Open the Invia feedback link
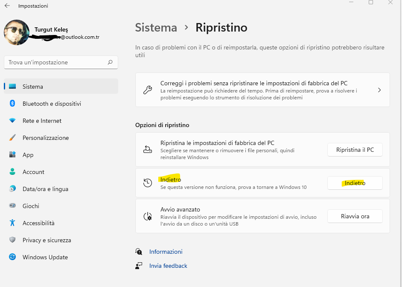402x287 pixels. (x=168, y=266)
